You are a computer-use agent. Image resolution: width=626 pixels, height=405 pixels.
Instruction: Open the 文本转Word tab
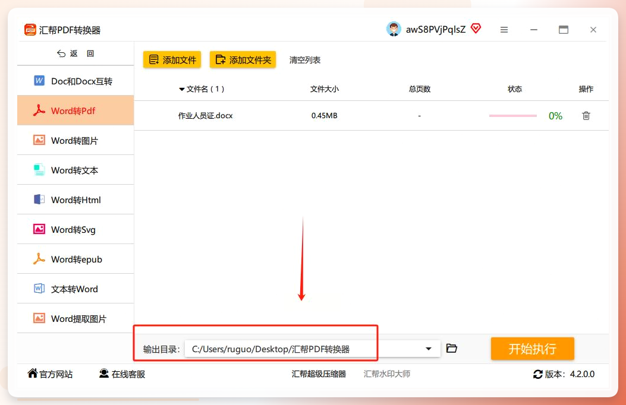click(76, 289)
